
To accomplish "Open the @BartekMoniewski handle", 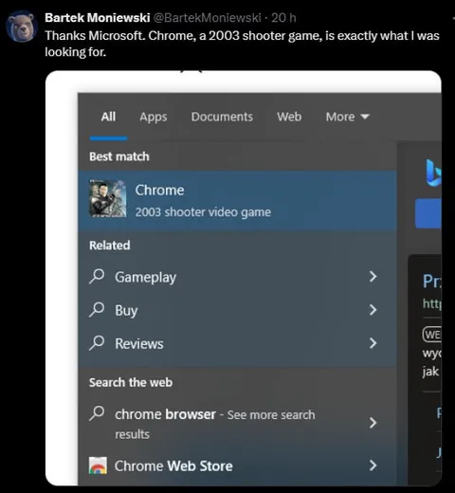I will coord(208,18).
